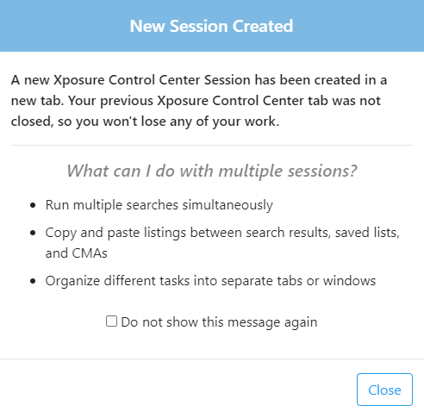
Task: Close the New Session Created dialog
Action: coord(384,390)
